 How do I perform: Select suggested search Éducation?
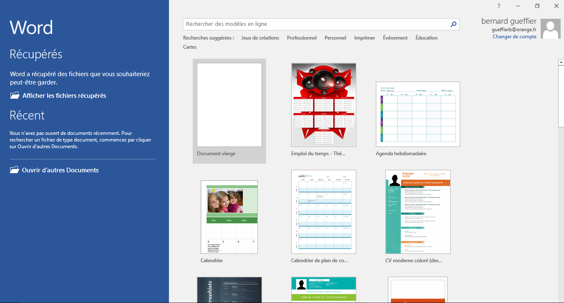tap(426, 38)
